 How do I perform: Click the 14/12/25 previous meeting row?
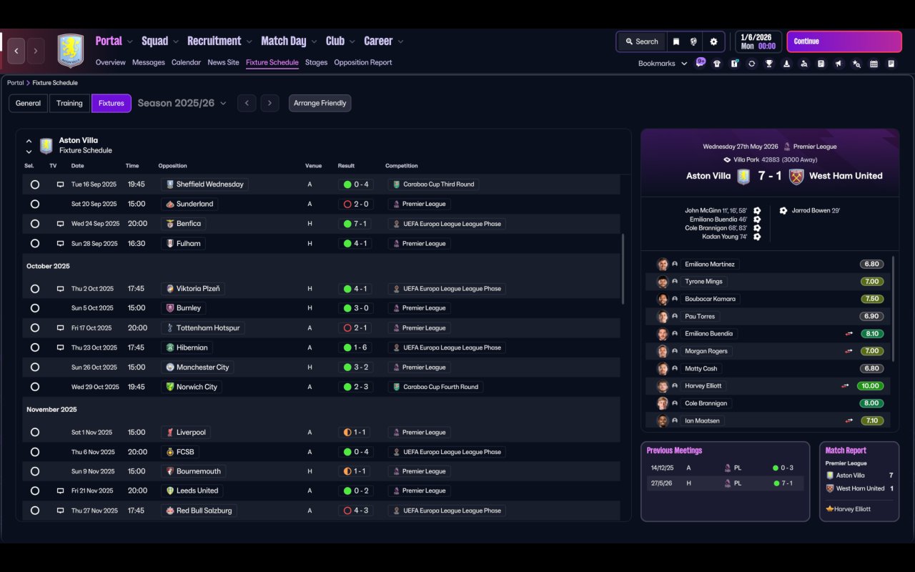[725, 468]
